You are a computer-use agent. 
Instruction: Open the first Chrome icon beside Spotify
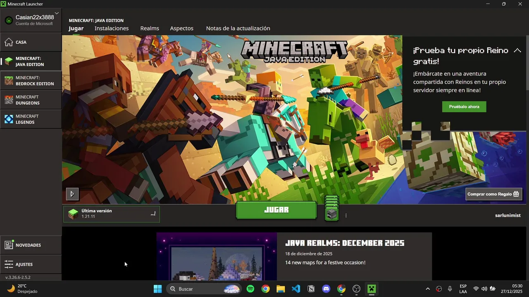pos(265,289)
